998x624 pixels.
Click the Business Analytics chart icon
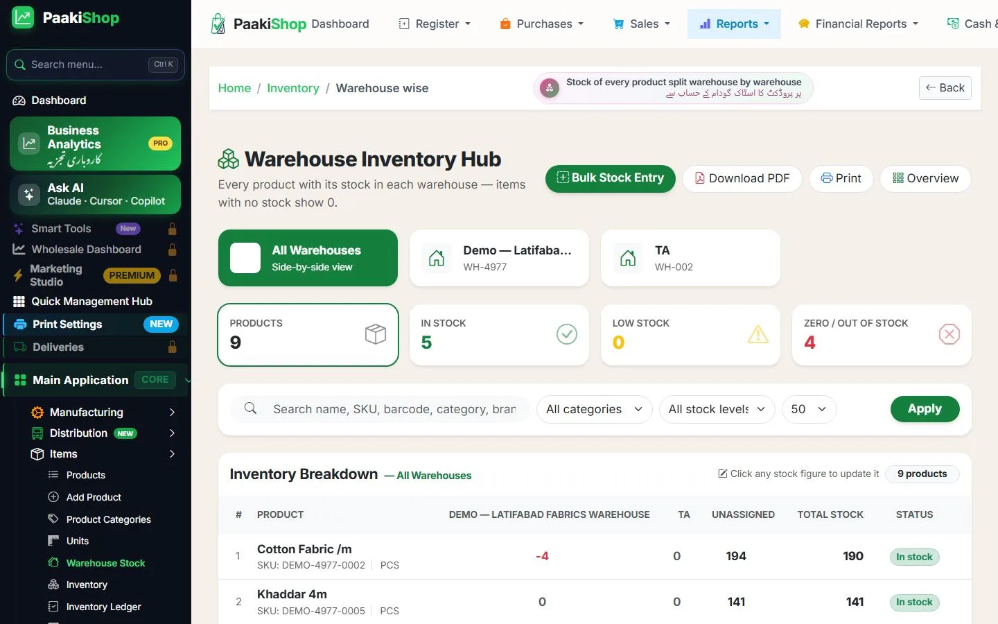tap(29, 144)
